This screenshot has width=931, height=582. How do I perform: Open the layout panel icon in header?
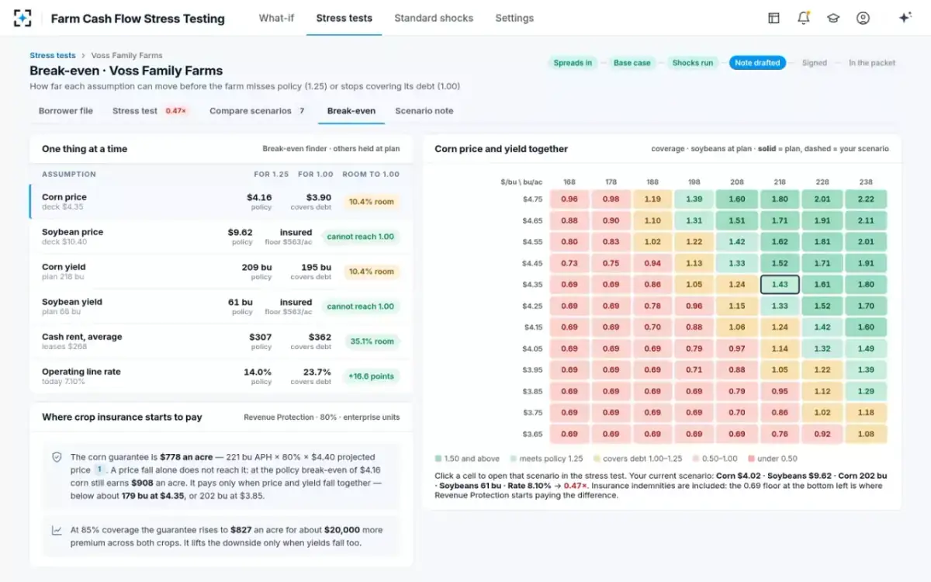tap(774, 18)
